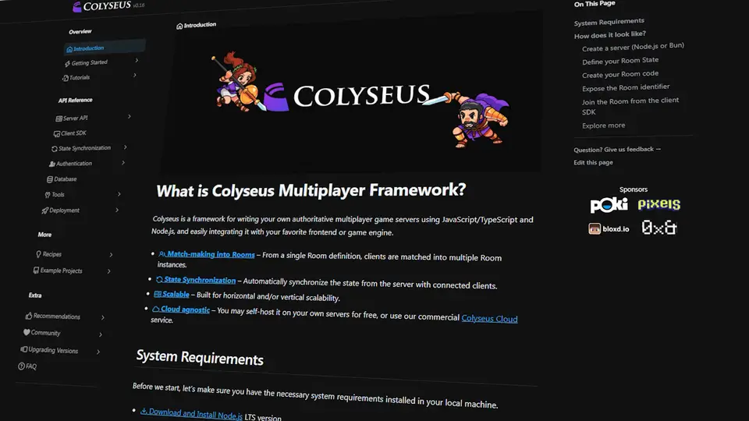
Task: Jump to How does it look like?
Action: pos(610,35)
